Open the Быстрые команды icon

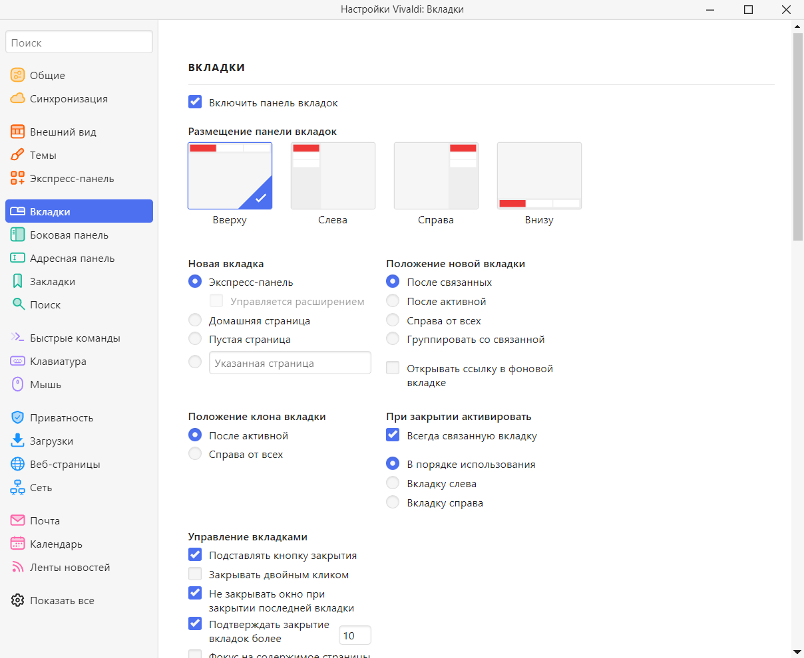(17, 338)
